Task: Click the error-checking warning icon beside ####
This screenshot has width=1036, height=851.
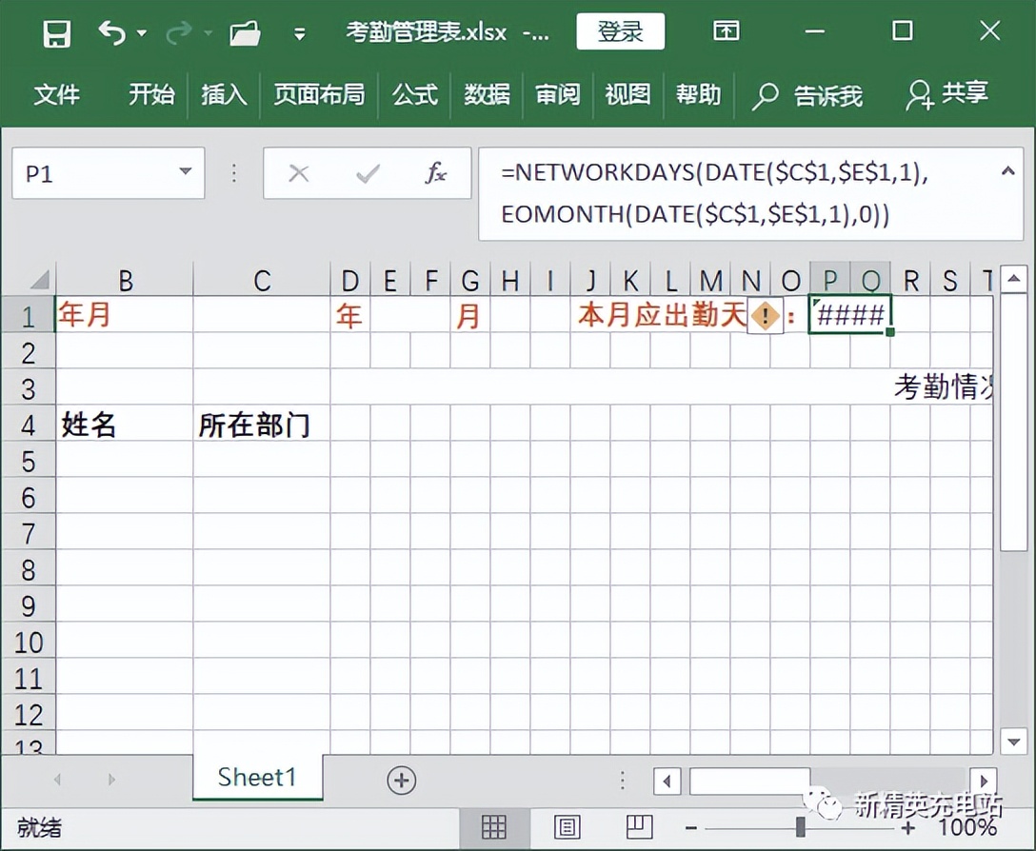Action: (765, 315)
